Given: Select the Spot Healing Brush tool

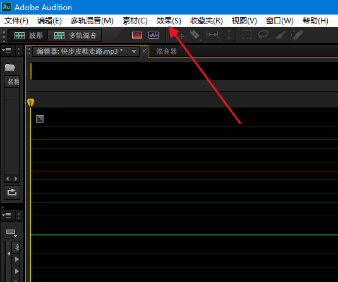Looking at the screenshot, I should [x=298, y=35].
